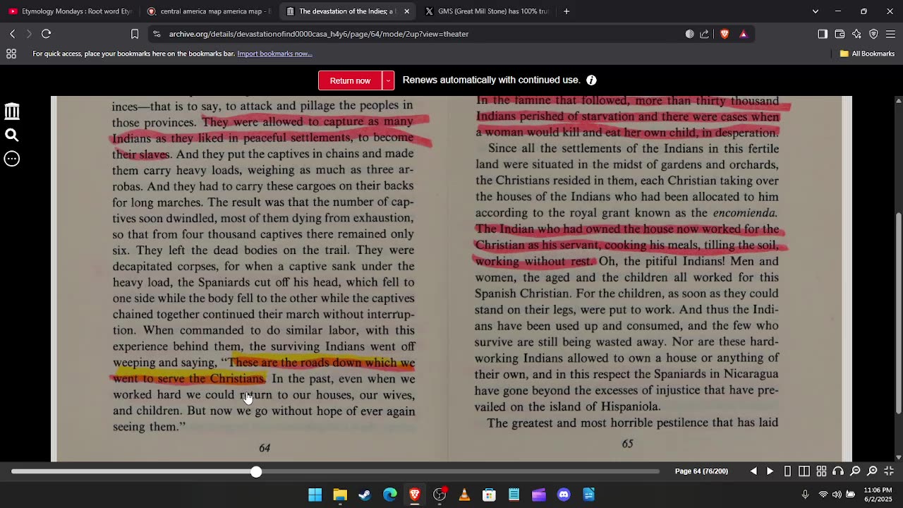Open the Internet Archive home logo
The height and width of the screenshot is (508, 903).
pos(12,111)
